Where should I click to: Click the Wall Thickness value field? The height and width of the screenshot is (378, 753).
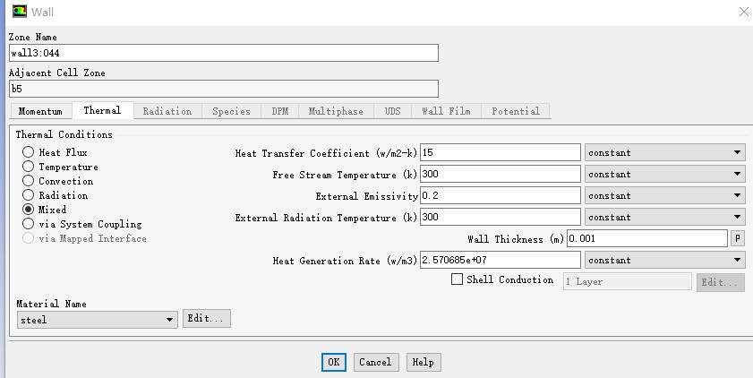point(647,238)
